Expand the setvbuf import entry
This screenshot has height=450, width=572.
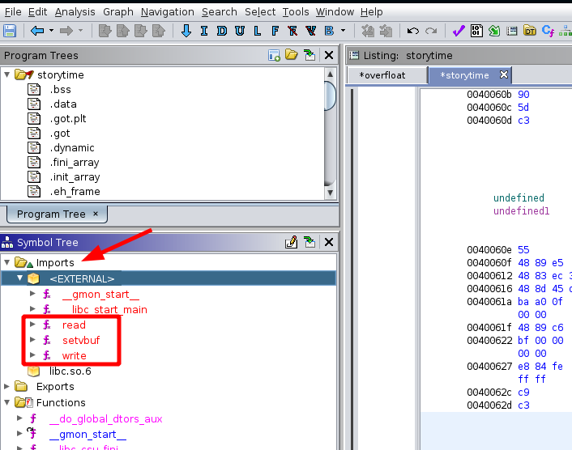[32, 341]
